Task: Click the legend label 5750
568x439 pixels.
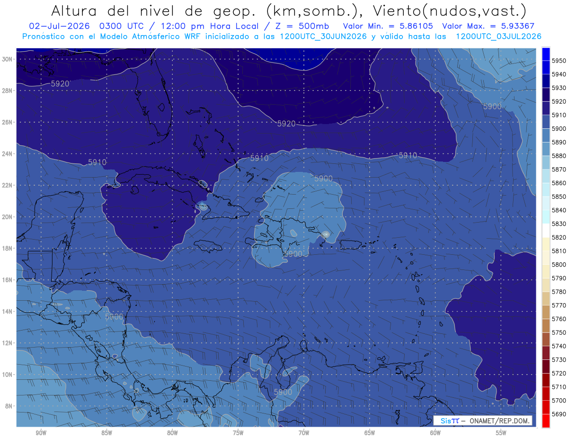Action: pos(559,332)
